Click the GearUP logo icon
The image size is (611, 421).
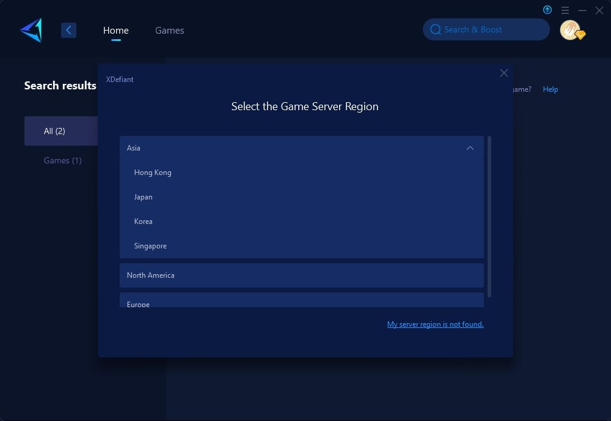pos(31,30)
